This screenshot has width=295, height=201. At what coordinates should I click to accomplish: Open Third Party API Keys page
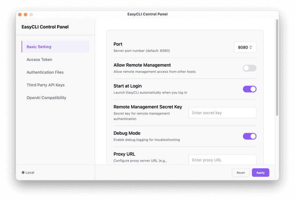pyautogui.click(x=45, y=85)
